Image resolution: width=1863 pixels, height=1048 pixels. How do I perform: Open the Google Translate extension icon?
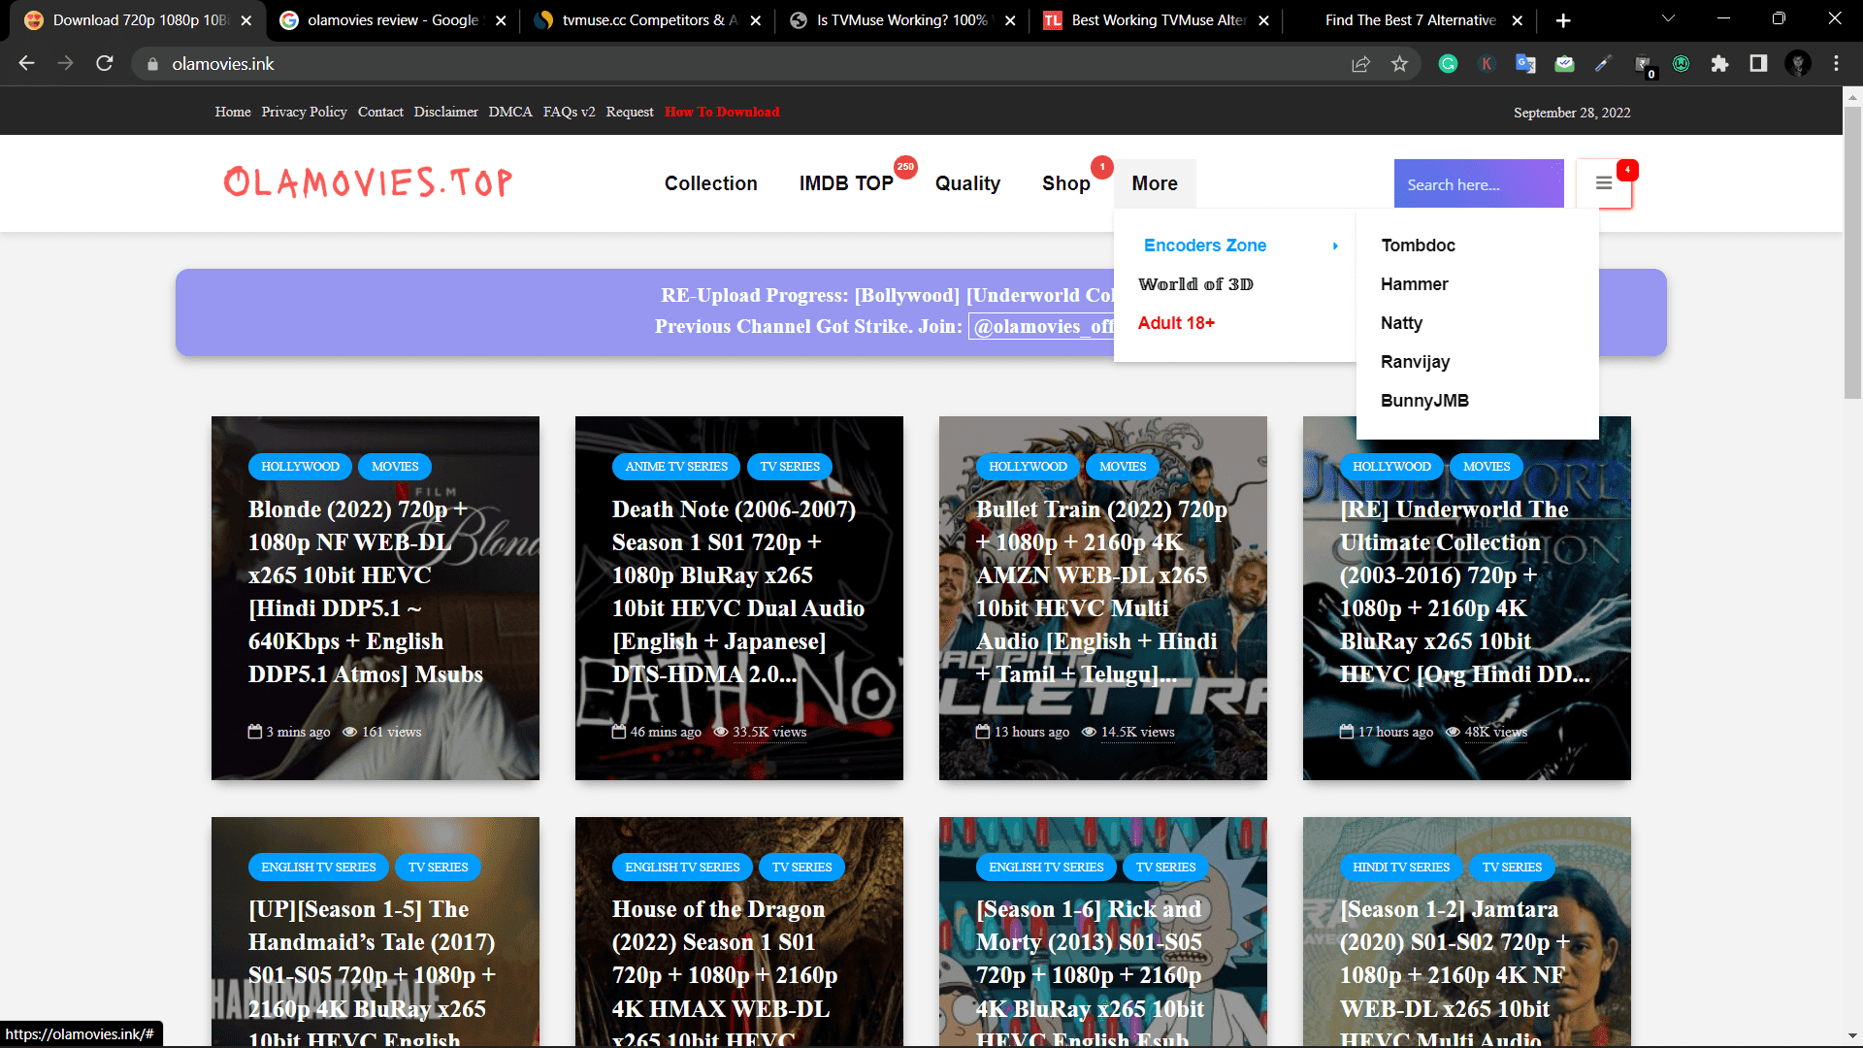click(x=1525, y=64)
